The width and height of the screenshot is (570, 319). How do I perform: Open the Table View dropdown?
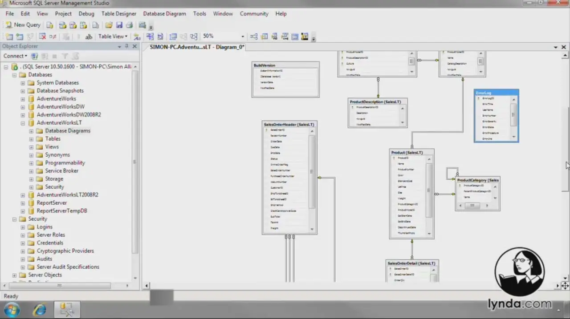coord(113,36)
